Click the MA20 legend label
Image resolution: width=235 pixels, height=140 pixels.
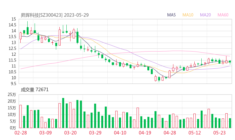click(x=205, y=15)
